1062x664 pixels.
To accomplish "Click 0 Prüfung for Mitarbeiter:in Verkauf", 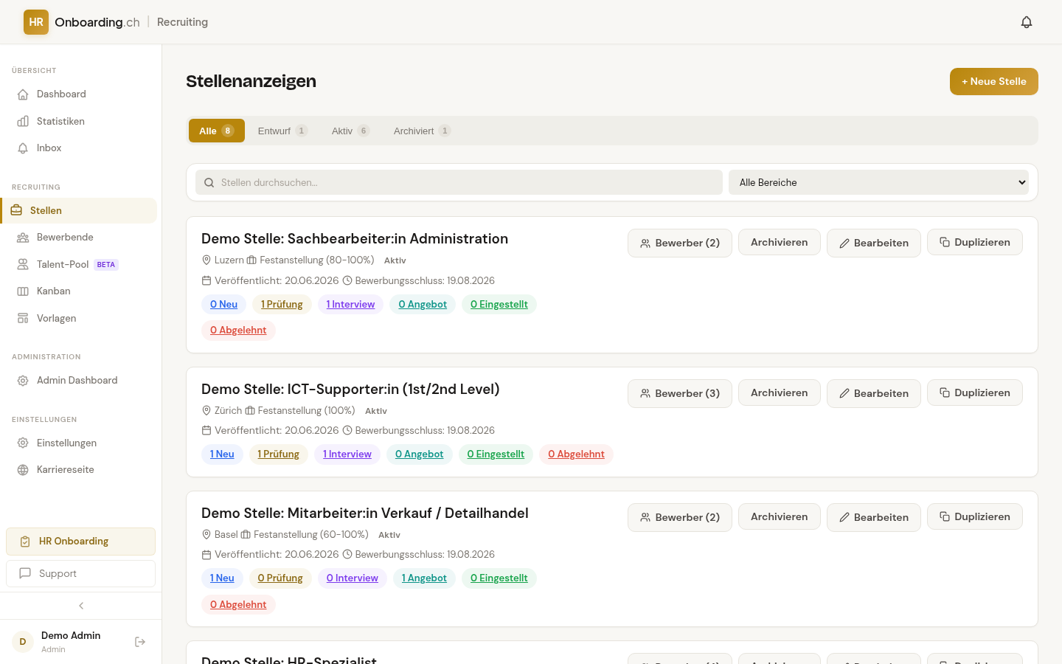I will [280, 578].
